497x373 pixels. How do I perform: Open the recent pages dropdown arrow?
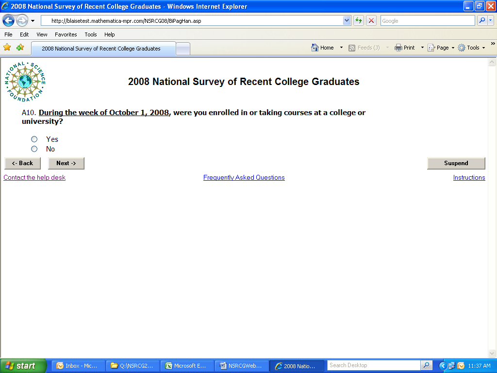[33, 21]
